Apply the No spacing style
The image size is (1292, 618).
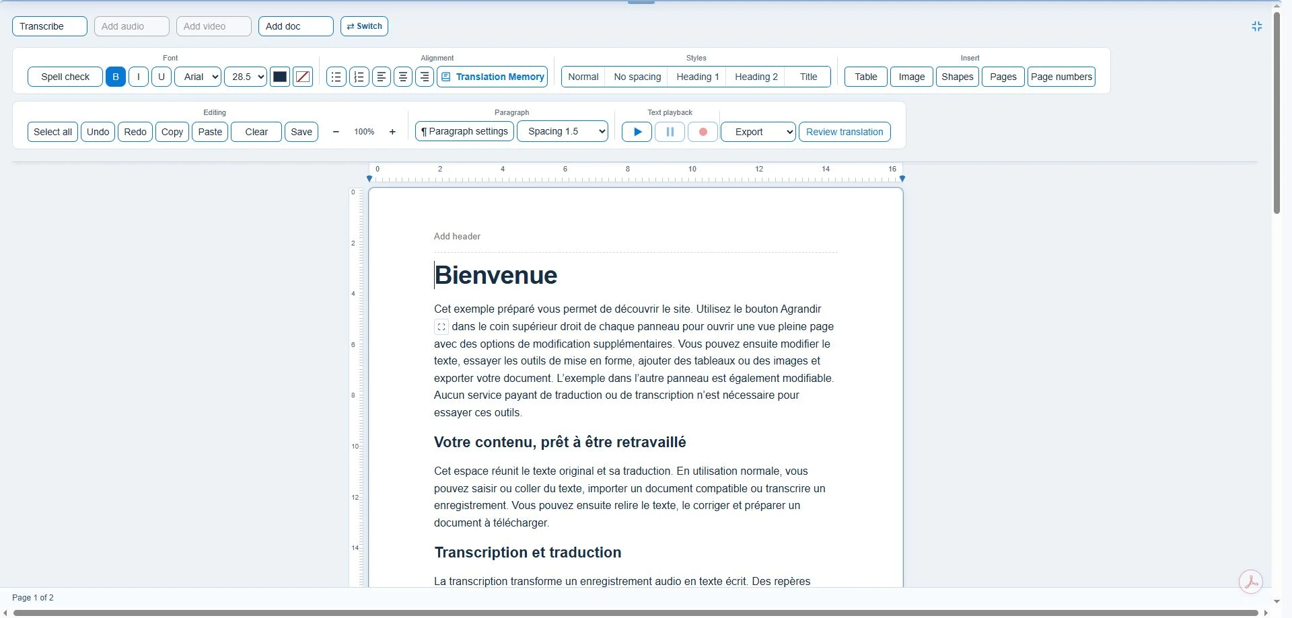(637, 77)
